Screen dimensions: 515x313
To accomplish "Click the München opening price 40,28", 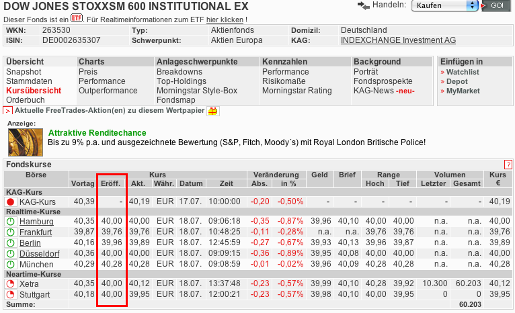I will click(x=112, y=264).
